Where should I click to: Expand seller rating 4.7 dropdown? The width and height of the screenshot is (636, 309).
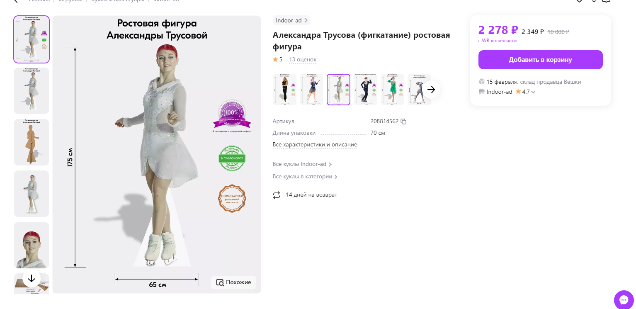point(533,92)
